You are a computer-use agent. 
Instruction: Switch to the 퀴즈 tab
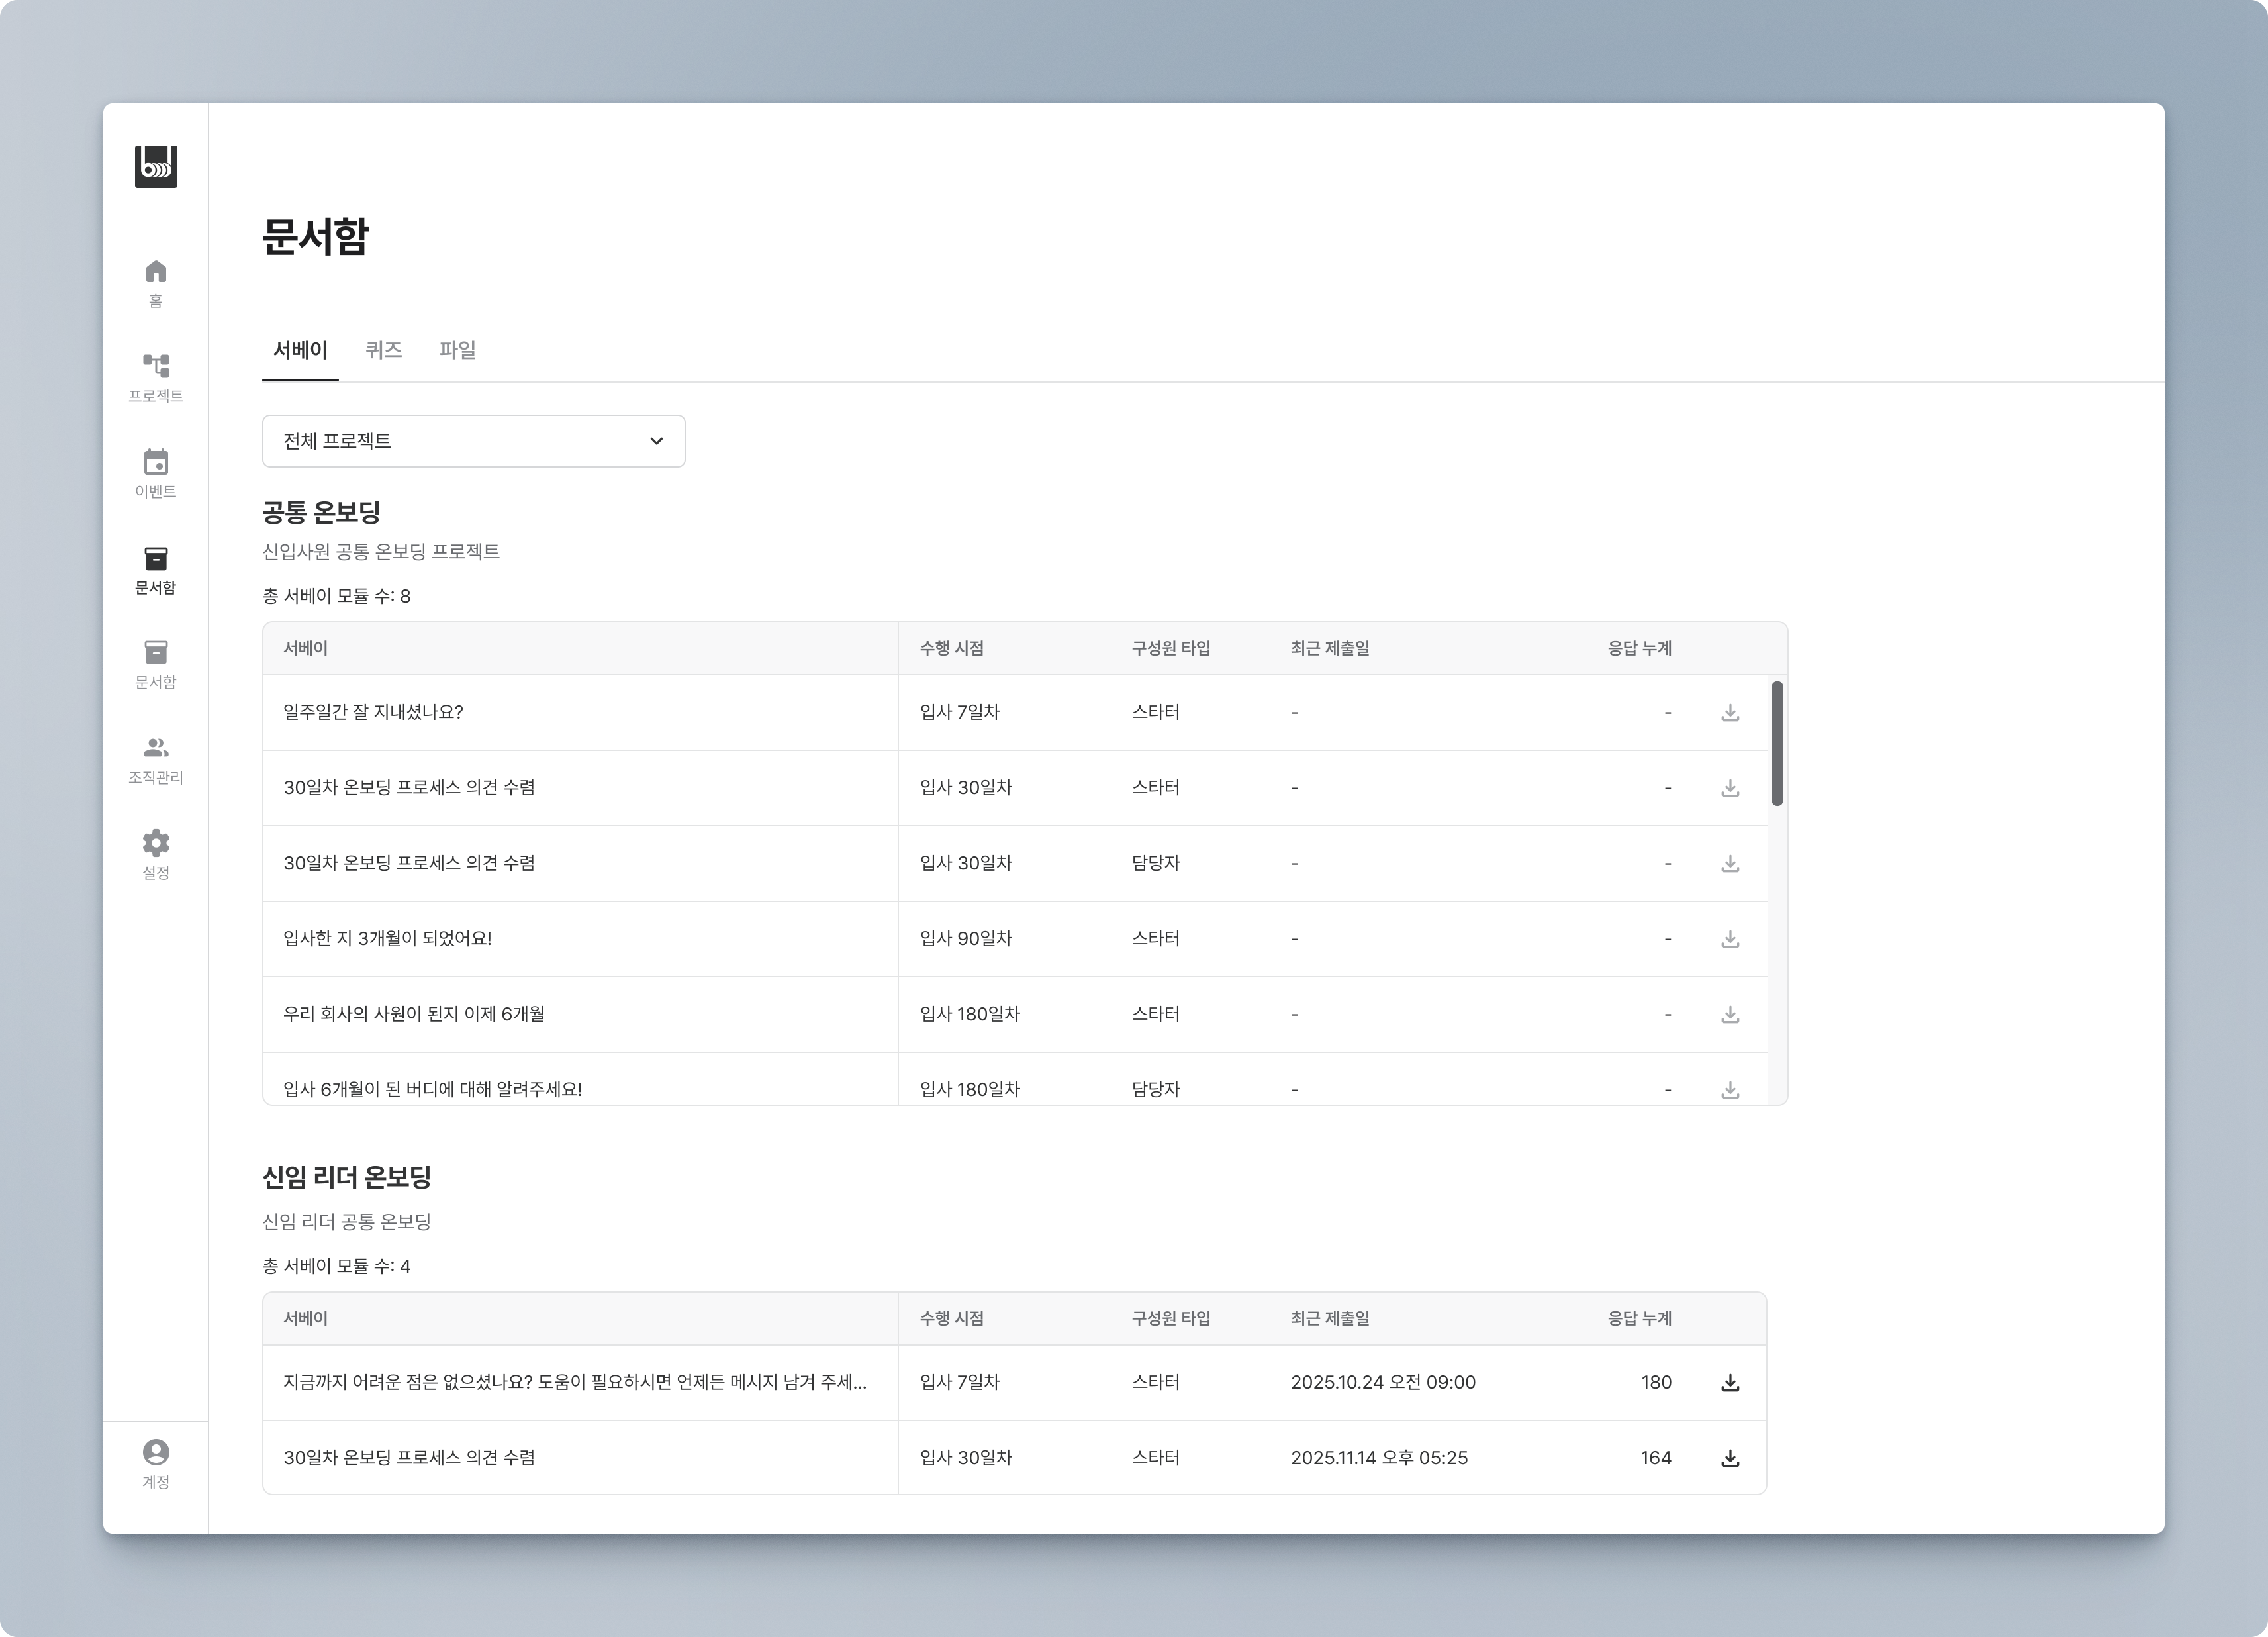point(383,350)
